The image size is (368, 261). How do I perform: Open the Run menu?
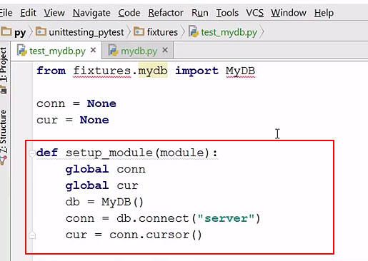pyautogui.click(x=200, y=13)
